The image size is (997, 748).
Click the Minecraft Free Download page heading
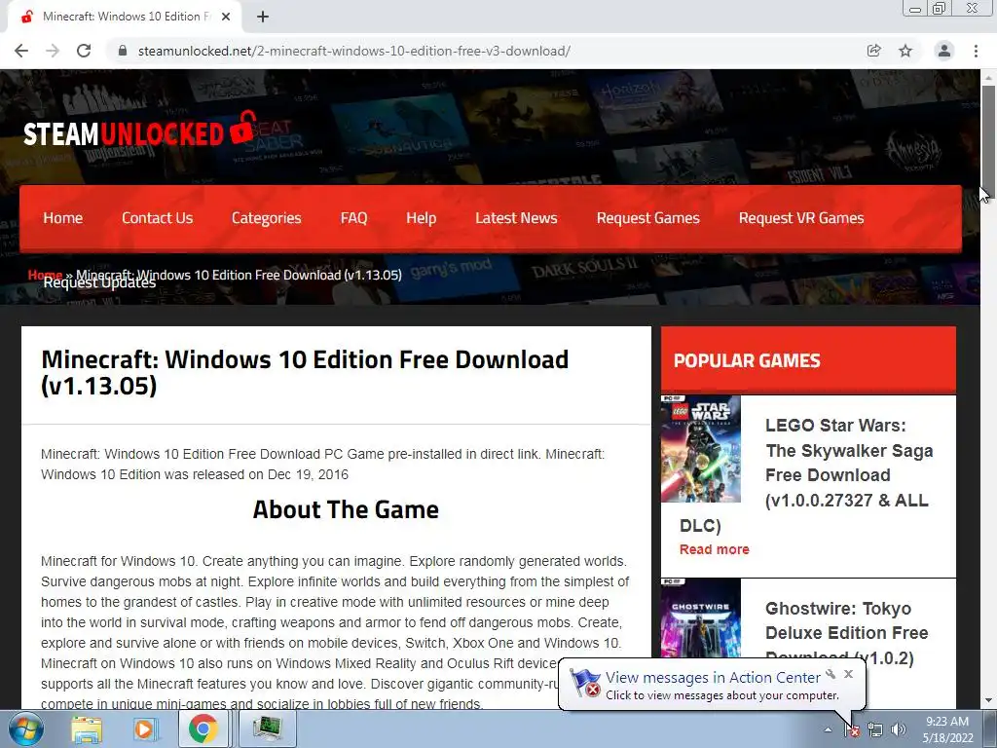click(305, 372)
